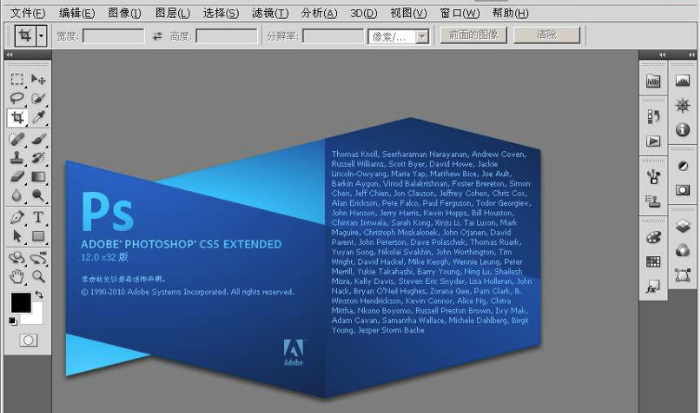Choose the Horizontal Type tool
Viewport: 700px width, 413px height.
click(39, 217)
